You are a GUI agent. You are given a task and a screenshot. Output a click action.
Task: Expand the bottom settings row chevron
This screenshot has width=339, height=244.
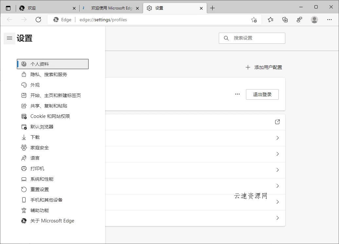pyautogui.click(x=277, y=218)
